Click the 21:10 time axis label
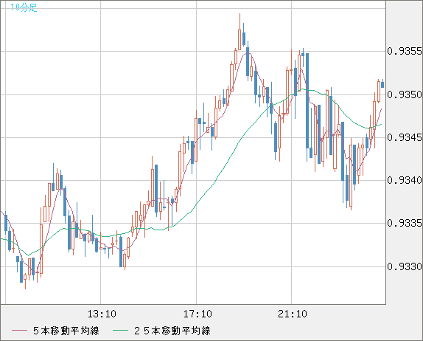 (x=293, y=314)
